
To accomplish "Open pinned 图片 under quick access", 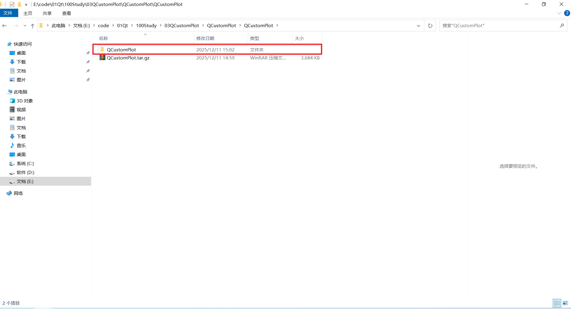I will coord(21,80).
